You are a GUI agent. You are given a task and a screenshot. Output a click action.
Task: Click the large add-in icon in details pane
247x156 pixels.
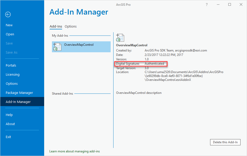pos(120,37)
